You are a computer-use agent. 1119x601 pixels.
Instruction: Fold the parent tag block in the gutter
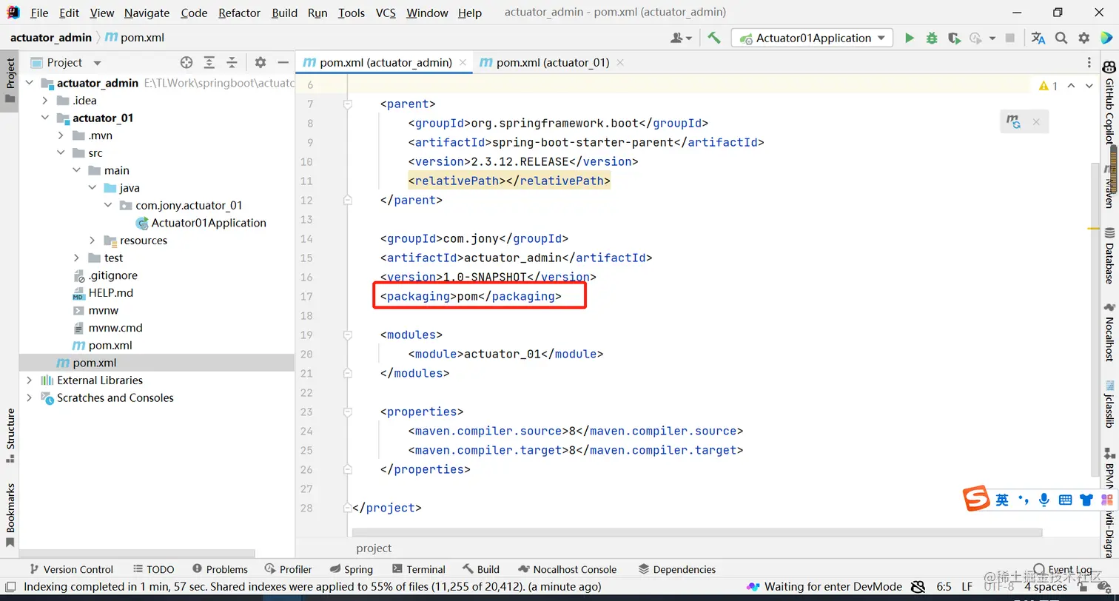pyautogui.click(x=347, y=104)
